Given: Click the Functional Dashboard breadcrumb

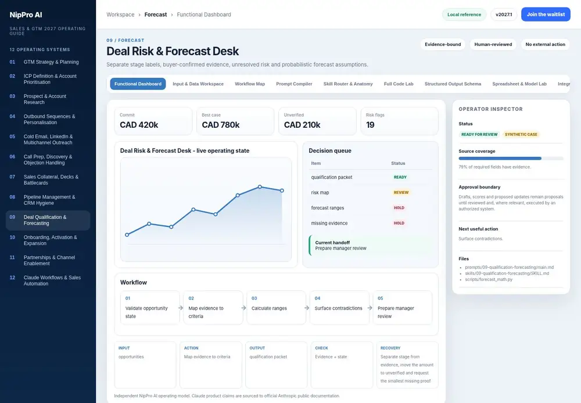Looking at the screenshot, I should click(204, 15).
